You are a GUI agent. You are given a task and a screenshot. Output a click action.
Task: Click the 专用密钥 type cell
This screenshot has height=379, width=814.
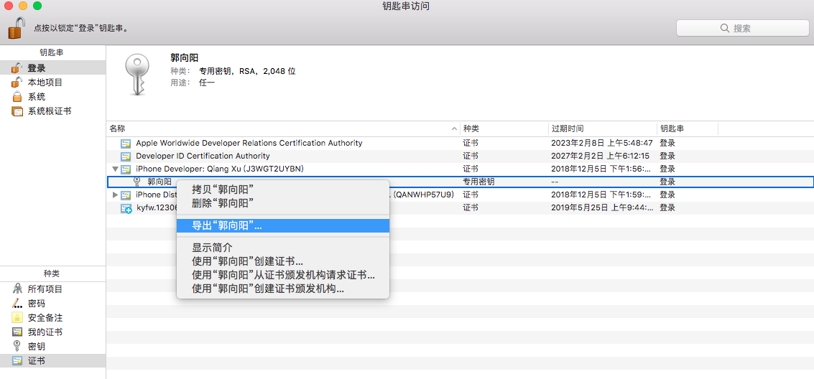[x=478, y=182]
